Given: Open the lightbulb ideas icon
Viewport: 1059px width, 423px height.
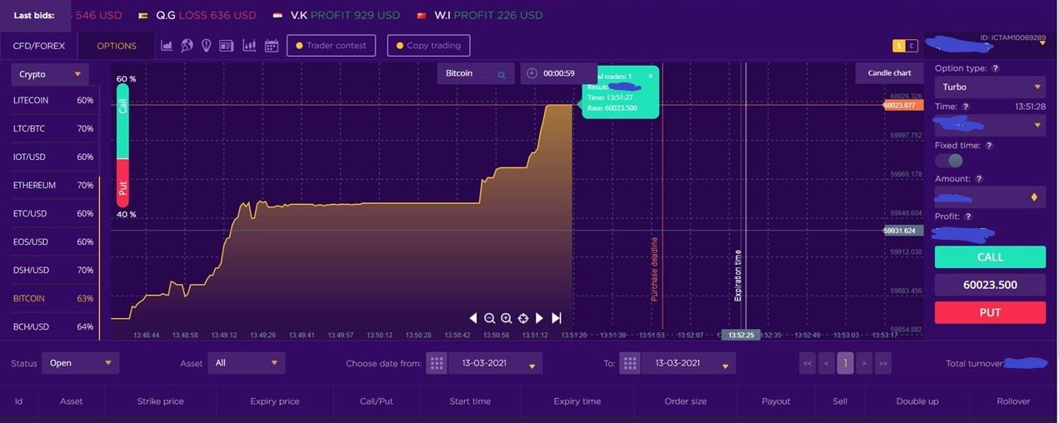Looking at the screenshot, I should pos(207,46).
